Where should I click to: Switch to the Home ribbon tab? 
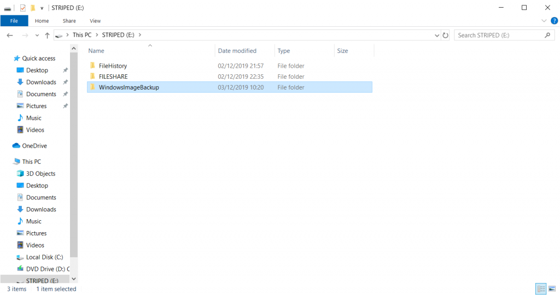pos(42,21)
